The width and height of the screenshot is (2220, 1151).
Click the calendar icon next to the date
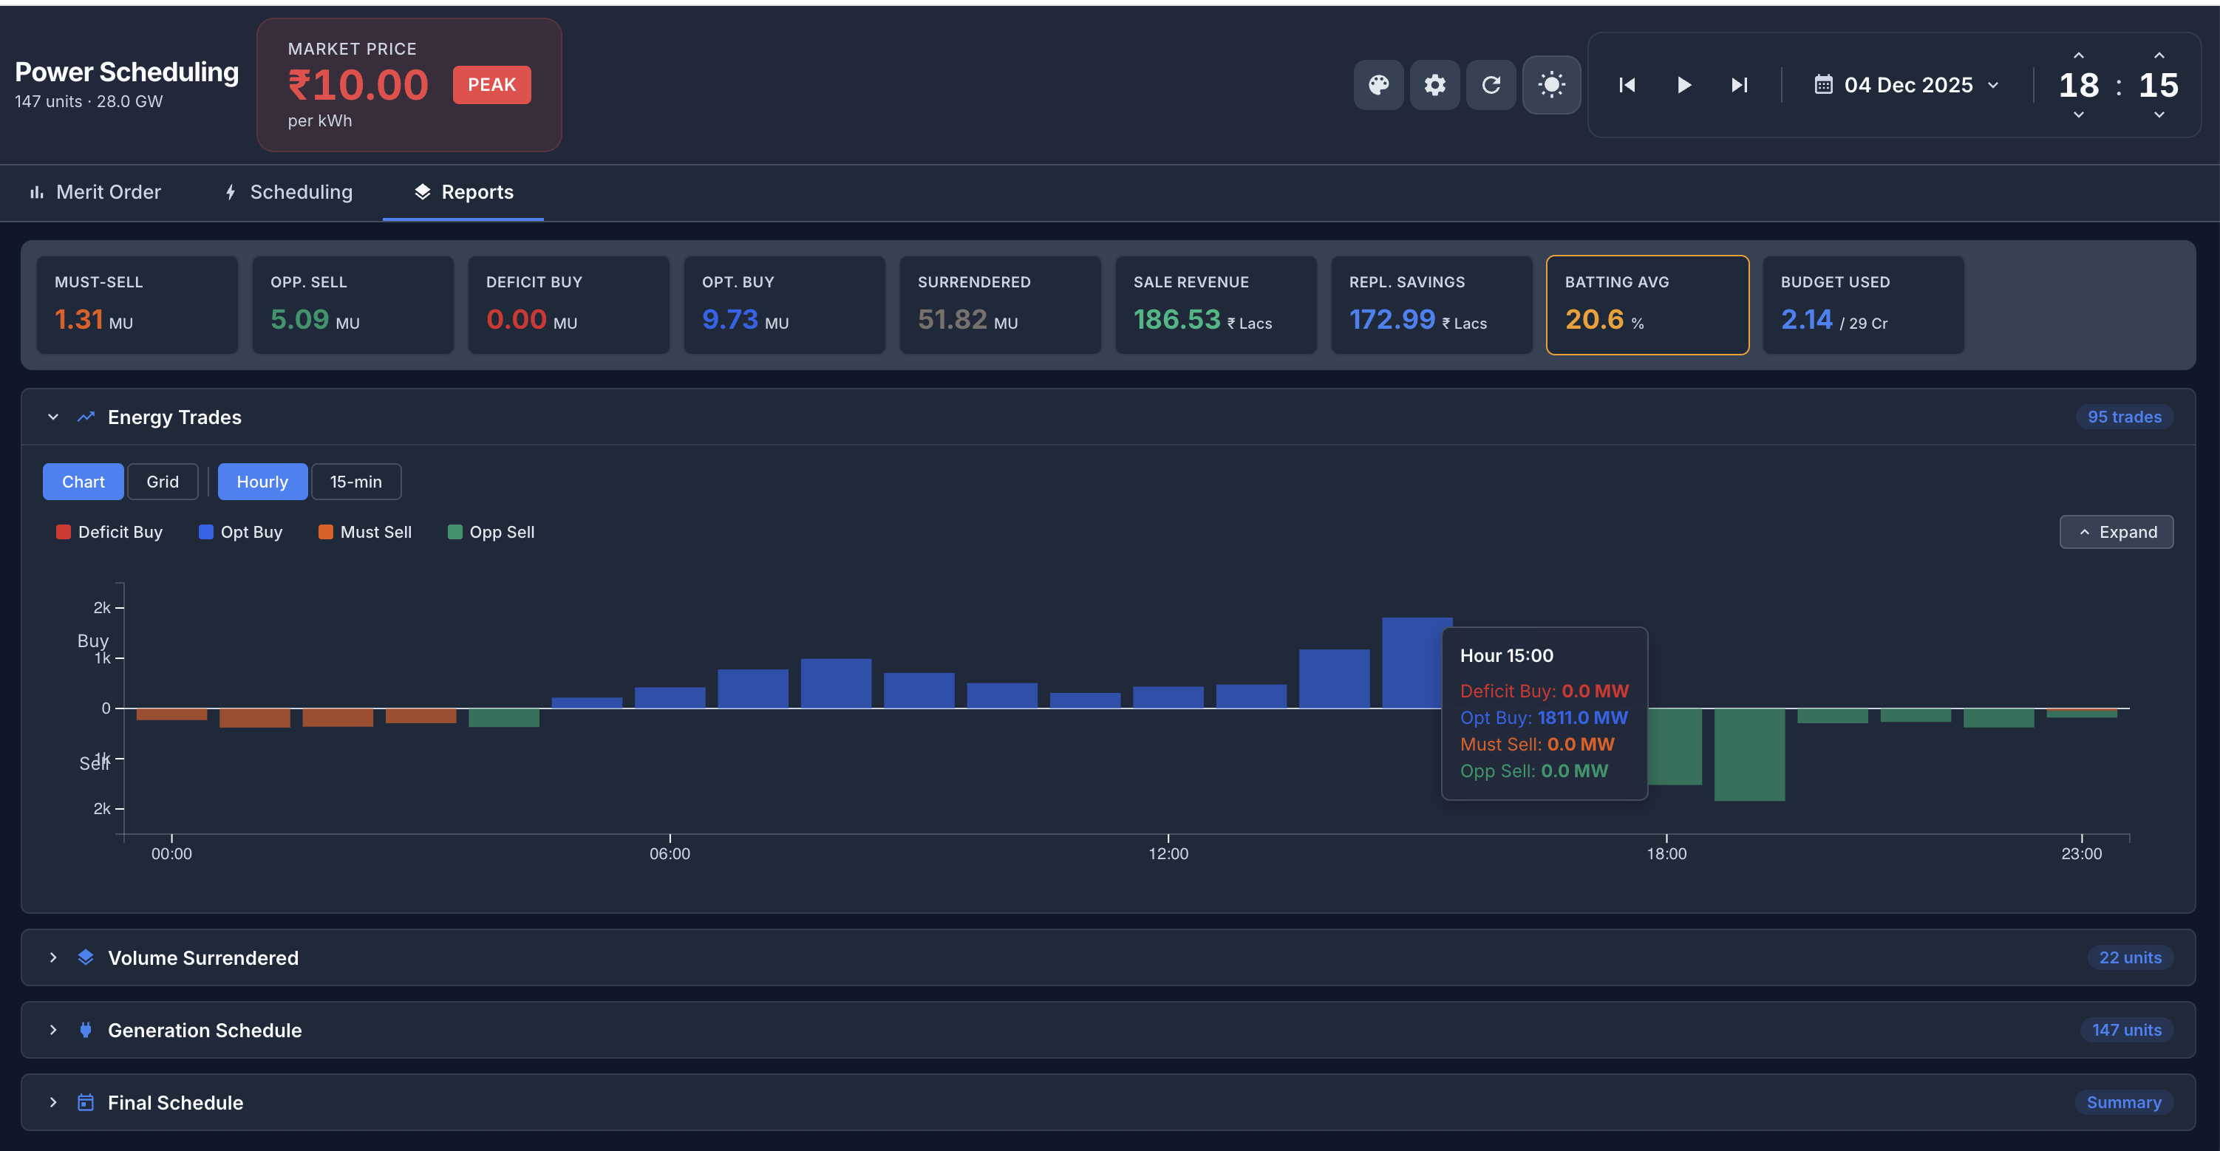[1825, 84]
